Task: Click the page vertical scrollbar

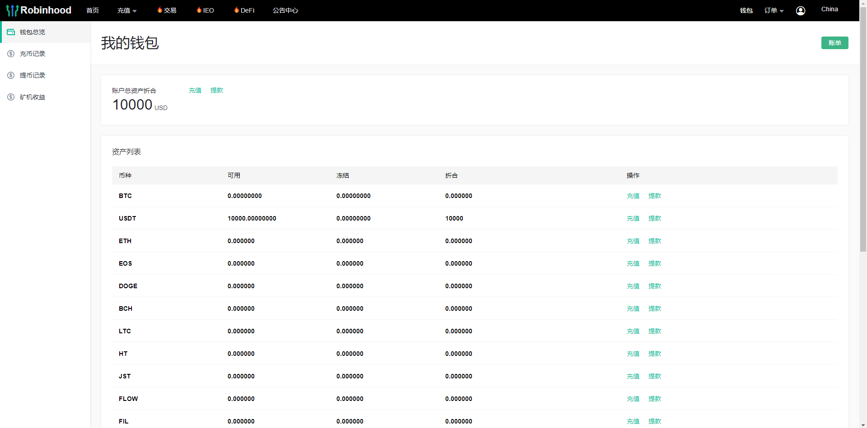Action: (x=863, y=135)
